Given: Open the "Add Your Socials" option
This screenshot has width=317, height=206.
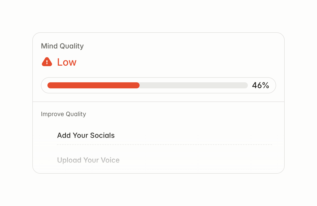Looking at the screenshot, I should (x=86, y=136).
